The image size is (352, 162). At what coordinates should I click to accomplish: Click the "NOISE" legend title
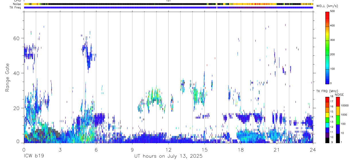339,95
